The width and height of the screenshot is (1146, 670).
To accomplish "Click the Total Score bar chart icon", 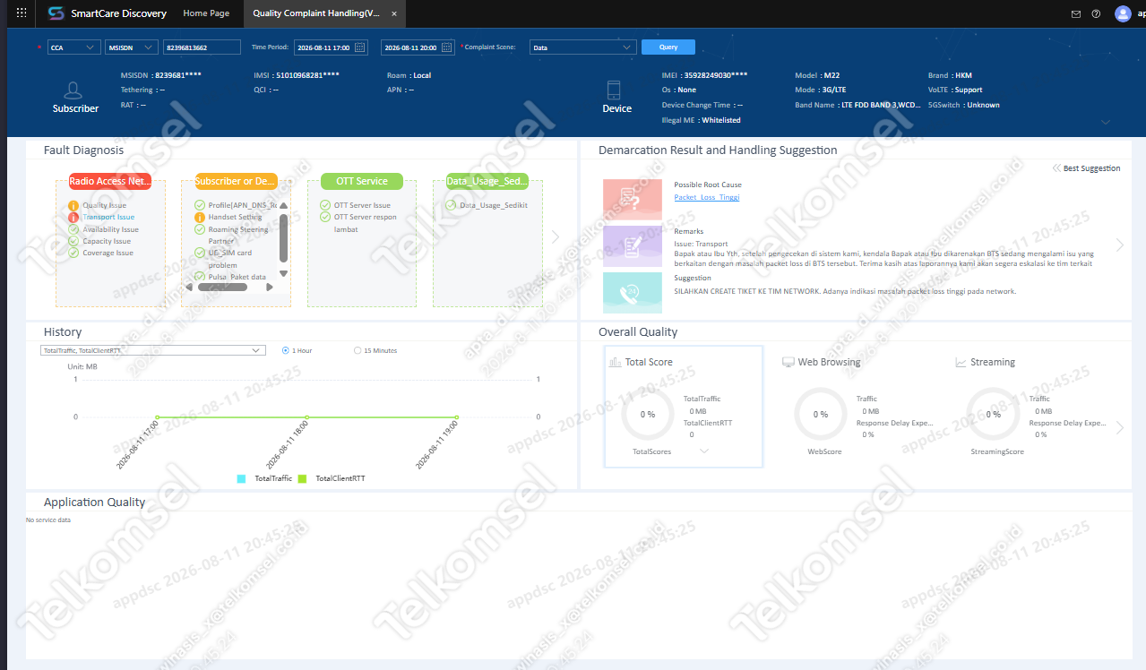I will (x=615, y=363).
